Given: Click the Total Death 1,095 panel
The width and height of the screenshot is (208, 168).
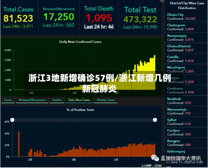Looking at the screenshot, I should coord(99,17).
